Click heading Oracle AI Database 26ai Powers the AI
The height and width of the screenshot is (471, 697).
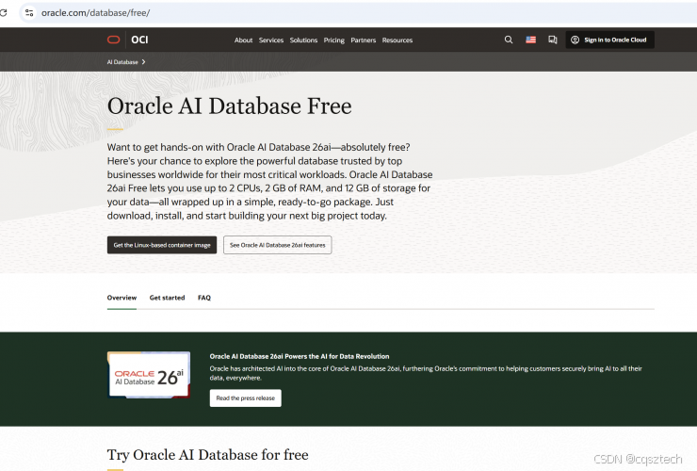click(300, 356)
